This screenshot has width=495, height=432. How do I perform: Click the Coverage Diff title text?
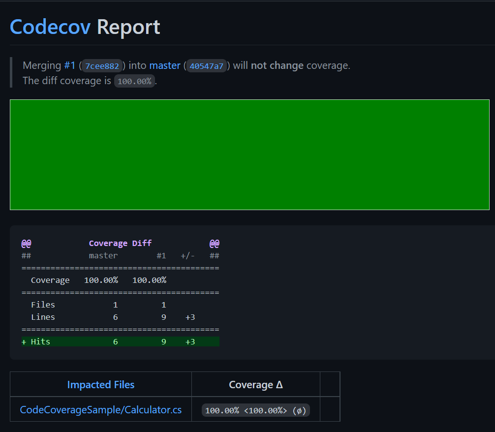coord(120,243)
